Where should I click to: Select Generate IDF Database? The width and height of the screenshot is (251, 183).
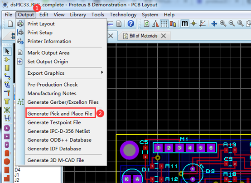(61, 149)
